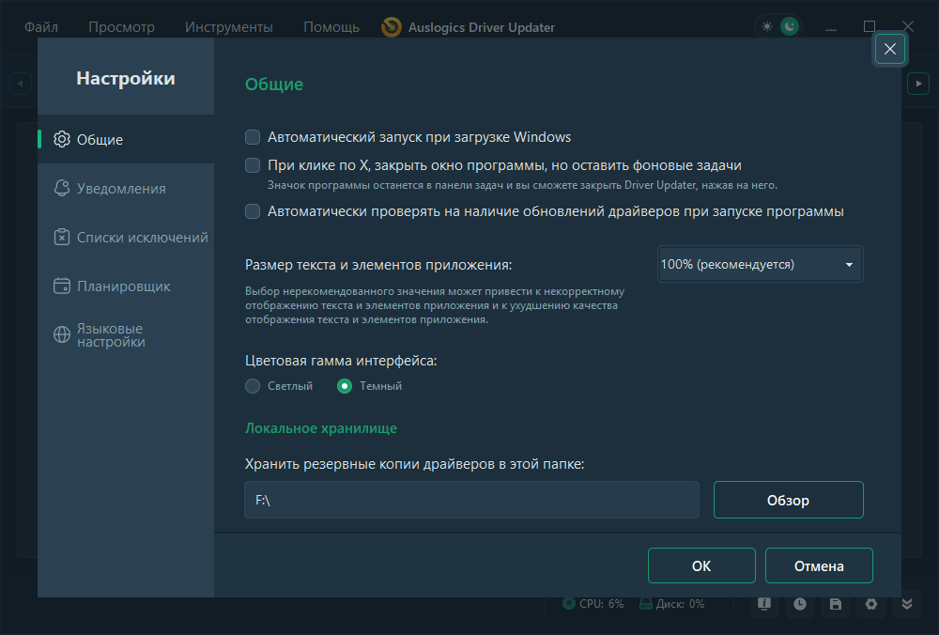The width and height of the screenshot is (939, 635).
Task: Confirm settings with OK button
Action: click(701, 565)
